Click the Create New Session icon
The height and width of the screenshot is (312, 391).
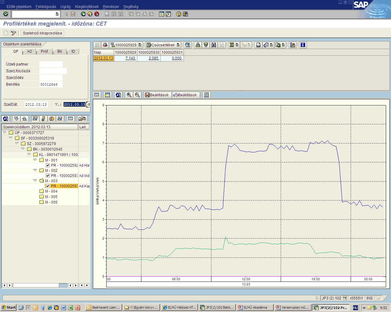tap(162, 14)
